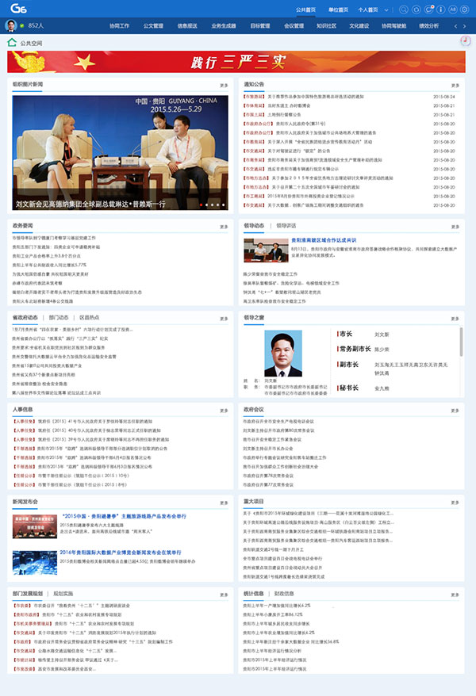476x696 pixels.
Task: Click the 更多 link in 政务要闻 panel
Action: click(x=224, y=227)
